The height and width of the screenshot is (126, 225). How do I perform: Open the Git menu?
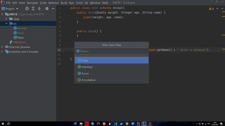86,3
